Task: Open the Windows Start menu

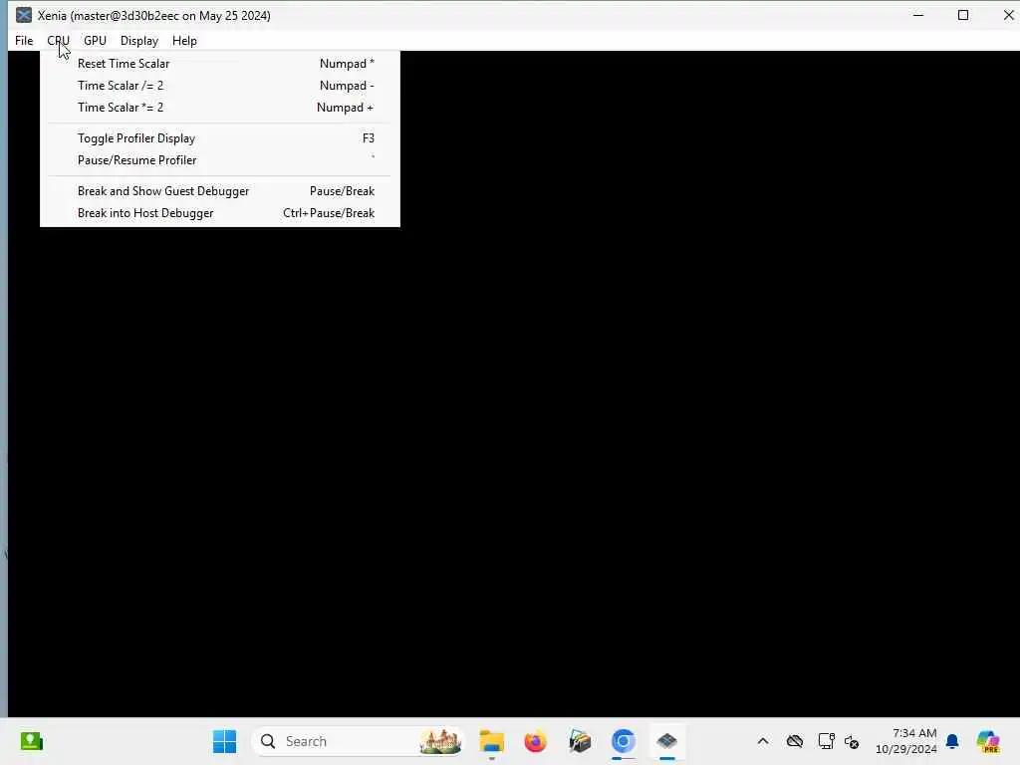Action: pos(224,741)
